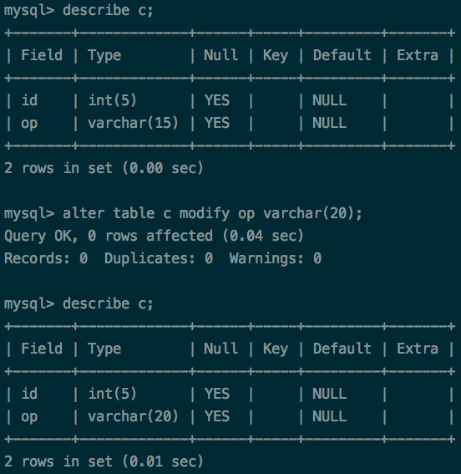This screenshot has height=474, width=461.
Task: Click the 'Key' header in first table
Action: (x=276, y=56)
